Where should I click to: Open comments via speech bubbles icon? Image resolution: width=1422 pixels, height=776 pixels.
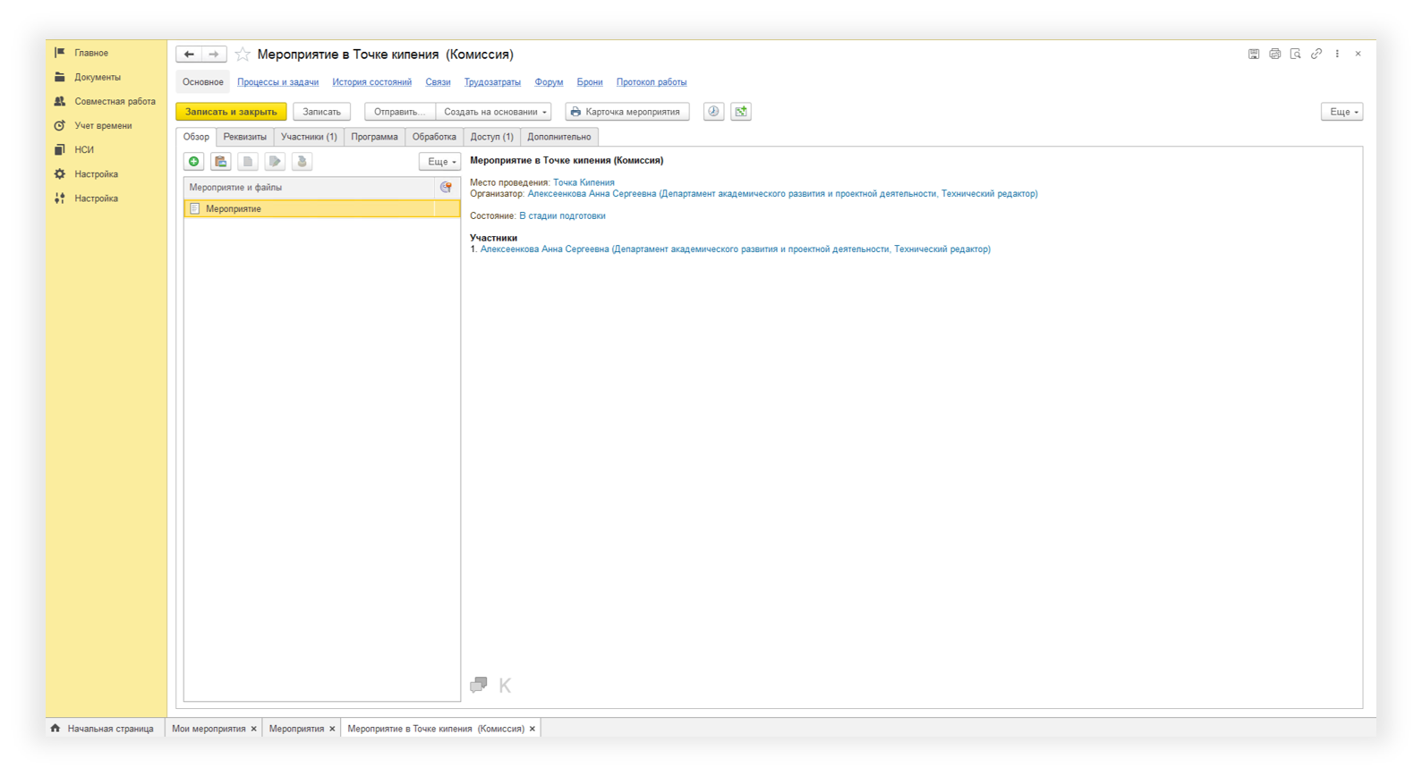coord(479,685)
